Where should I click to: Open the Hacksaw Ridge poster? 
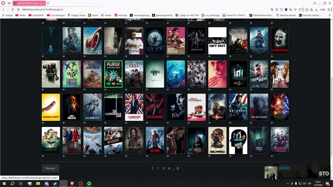click(x=51, y=74)
